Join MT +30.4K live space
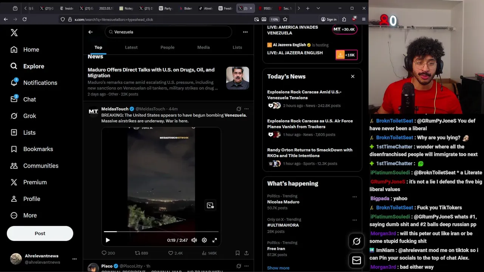484x272 pixels. point(344,29)
